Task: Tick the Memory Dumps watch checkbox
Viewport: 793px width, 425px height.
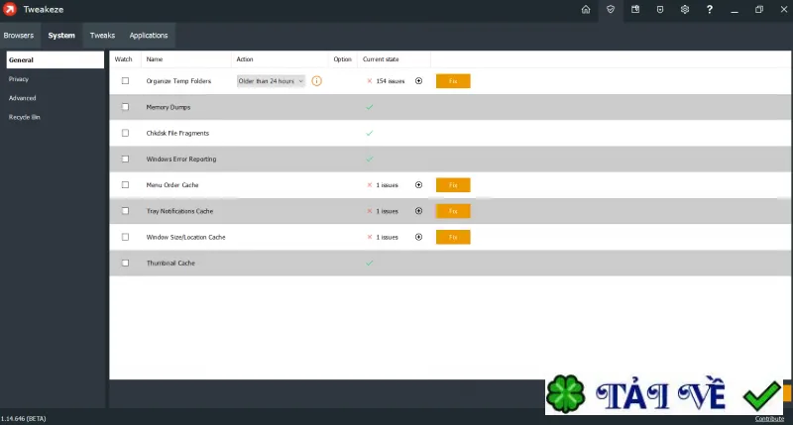Action: pyautogui.click(x=126, y=107)
